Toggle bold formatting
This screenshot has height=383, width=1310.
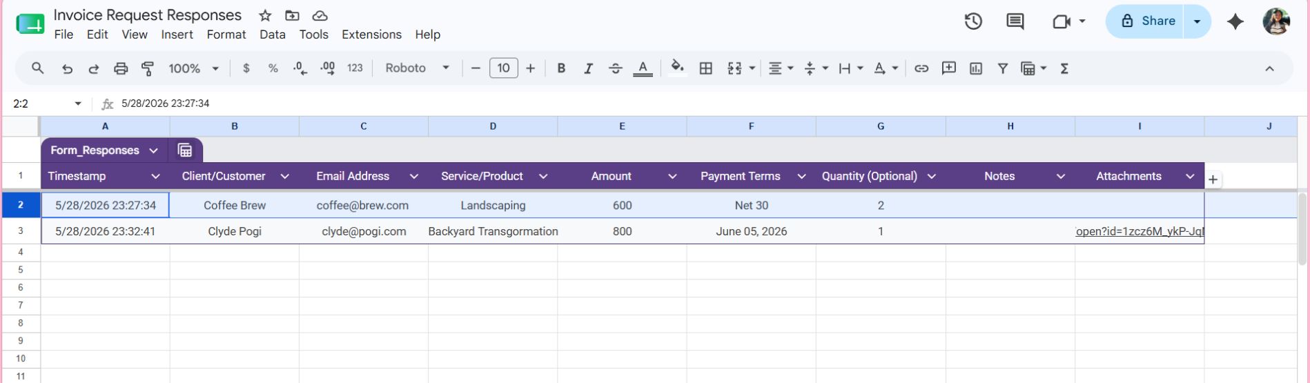pyautogui.click(x=561, y=68)
